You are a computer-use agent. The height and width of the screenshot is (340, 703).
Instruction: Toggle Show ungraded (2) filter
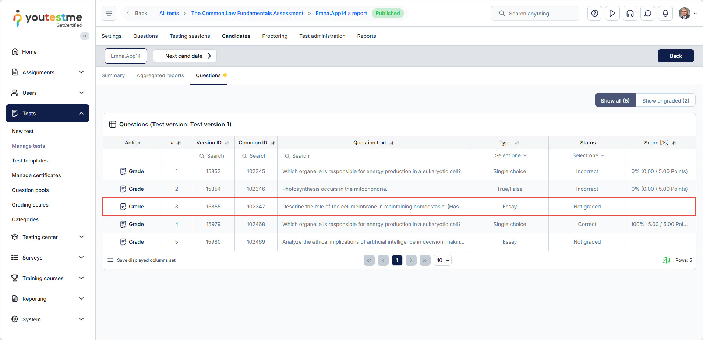pos(665,101)
